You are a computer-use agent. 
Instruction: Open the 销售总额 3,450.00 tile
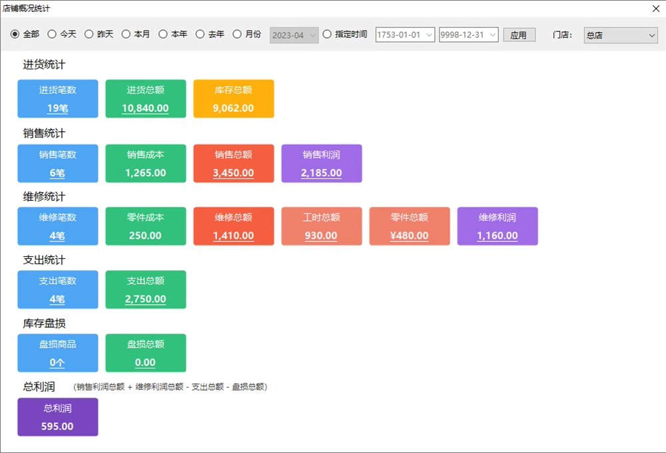pos(234,163)
